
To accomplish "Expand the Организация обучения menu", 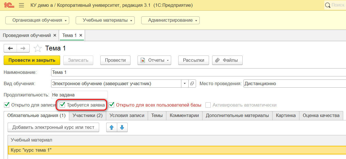I will pyautogui.click(x=37, y=20).
